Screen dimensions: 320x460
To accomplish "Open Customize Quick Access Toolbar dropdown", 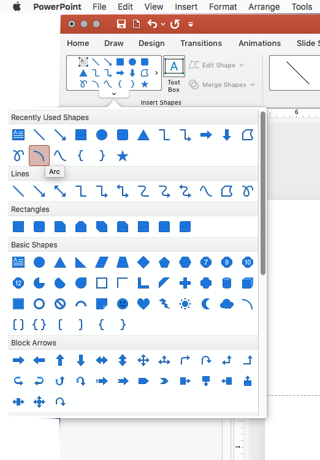I will tap(191, 25).
